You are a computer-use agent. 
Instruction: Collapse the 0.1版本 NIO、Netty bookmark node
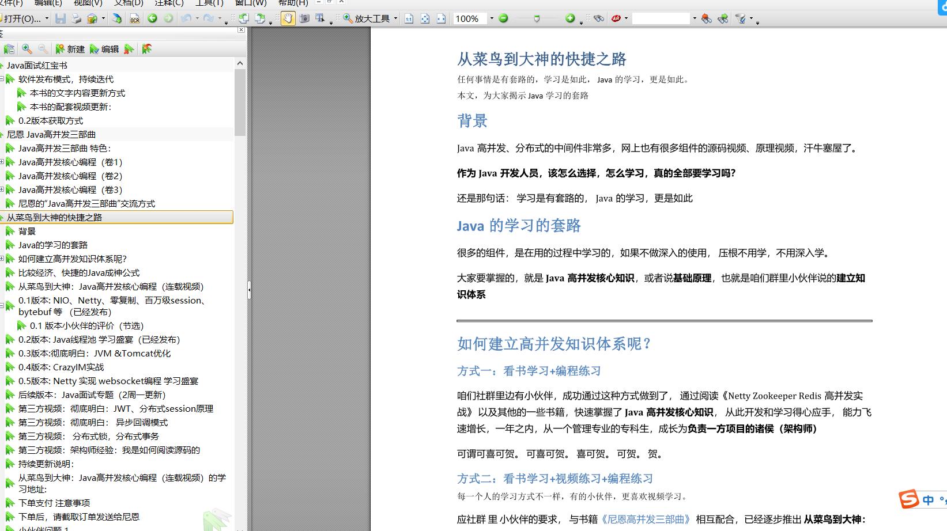(2, 306)
